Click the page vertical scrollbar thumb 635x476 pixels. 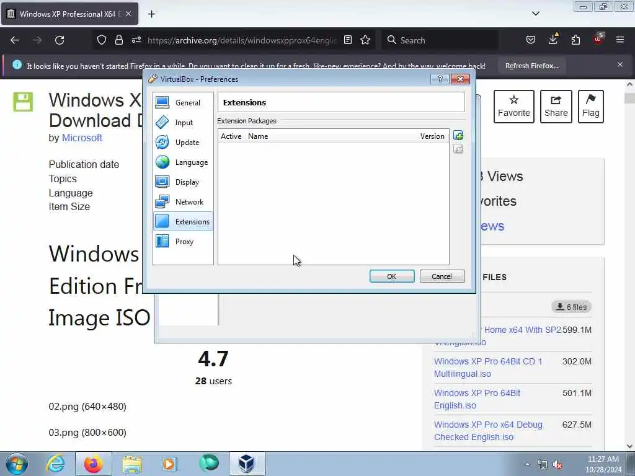(629, 99)
